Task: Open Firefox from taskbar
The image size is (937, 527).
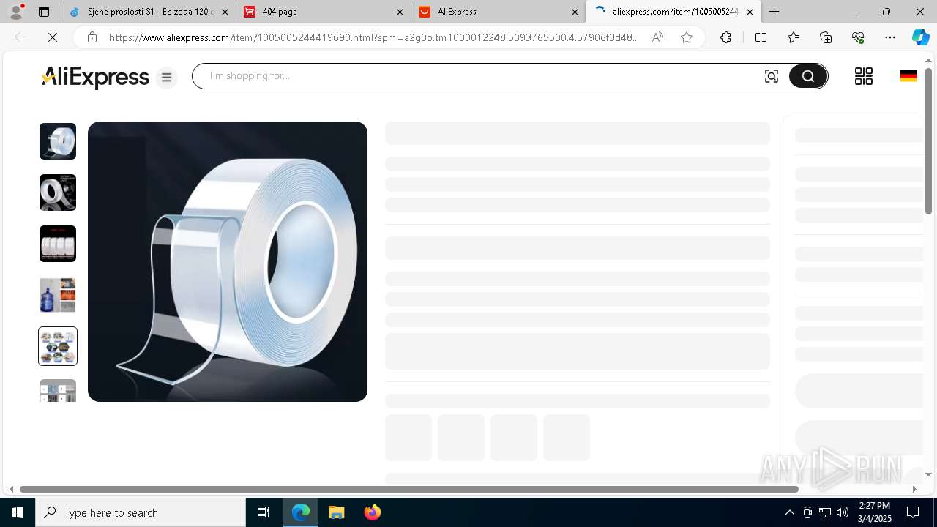Action: coord(372,512)
